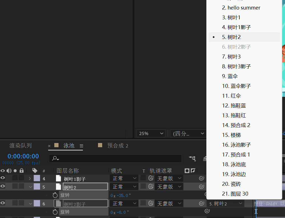Toggle preserve transparency box on layer 4
285x218 pixels.
[143, 178]
